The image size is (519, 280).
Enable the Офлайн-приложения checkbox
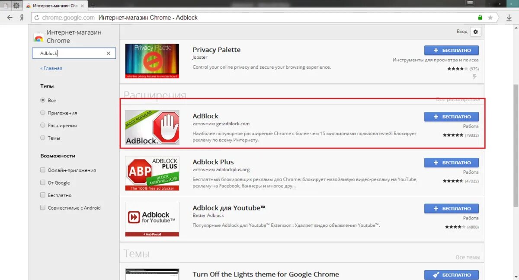coord(43,170)
